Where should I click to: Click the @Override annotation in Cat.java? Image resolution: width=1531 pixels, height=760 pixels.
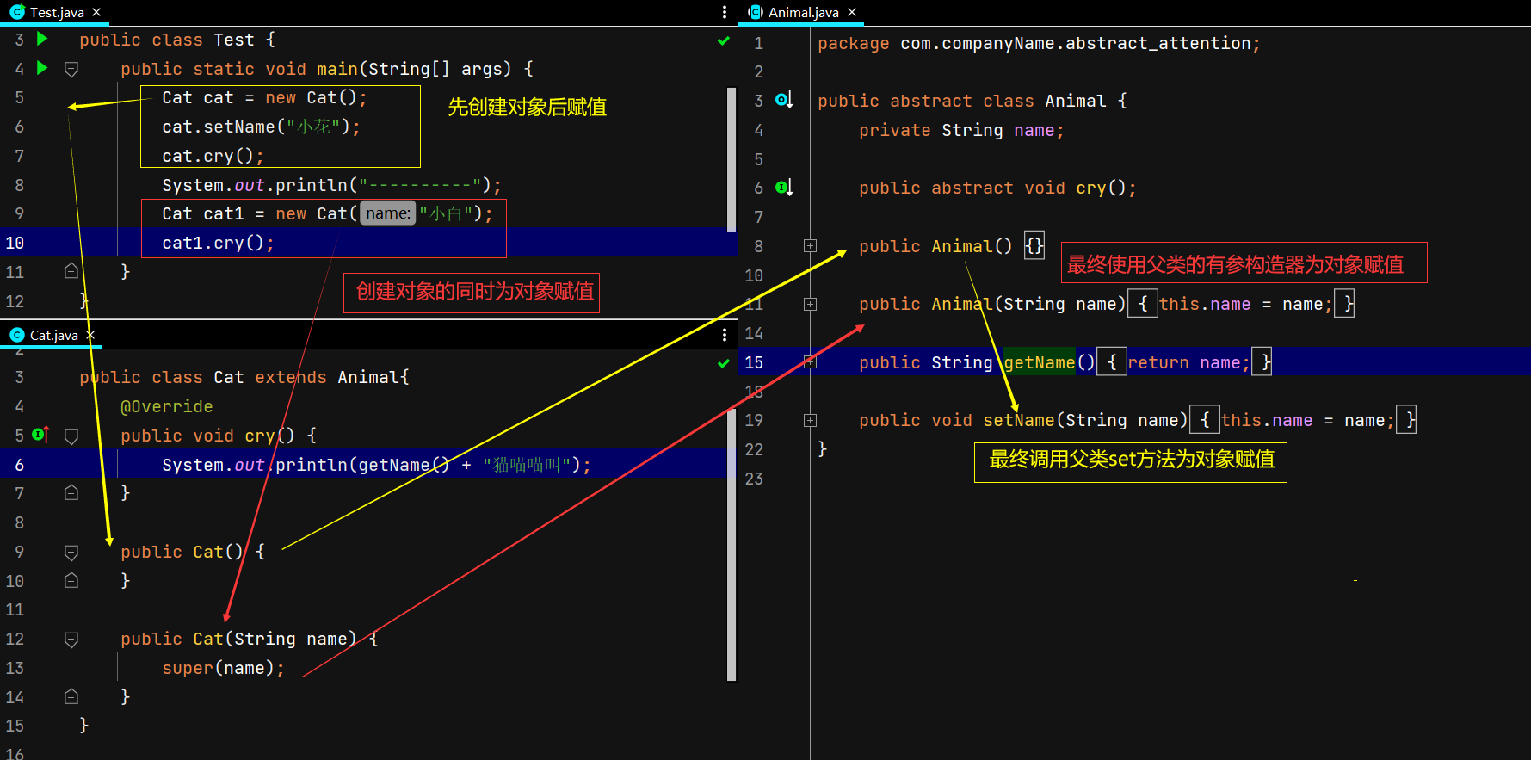(166, 406)
